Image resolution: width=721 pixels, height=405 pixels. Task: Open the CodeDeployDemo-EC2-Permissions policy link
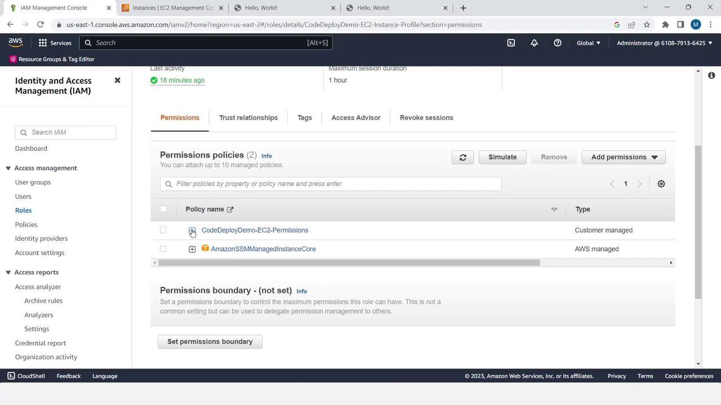[255, 230]
